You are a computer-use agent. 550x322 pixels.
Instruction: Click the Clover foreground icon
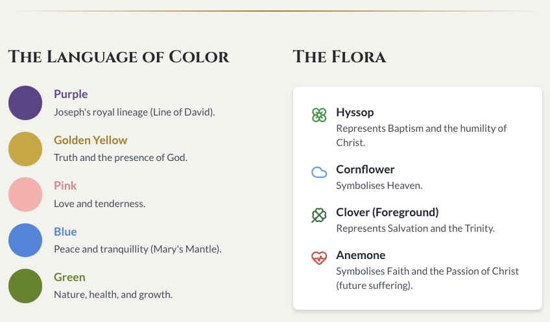click(x=318, y=215)
